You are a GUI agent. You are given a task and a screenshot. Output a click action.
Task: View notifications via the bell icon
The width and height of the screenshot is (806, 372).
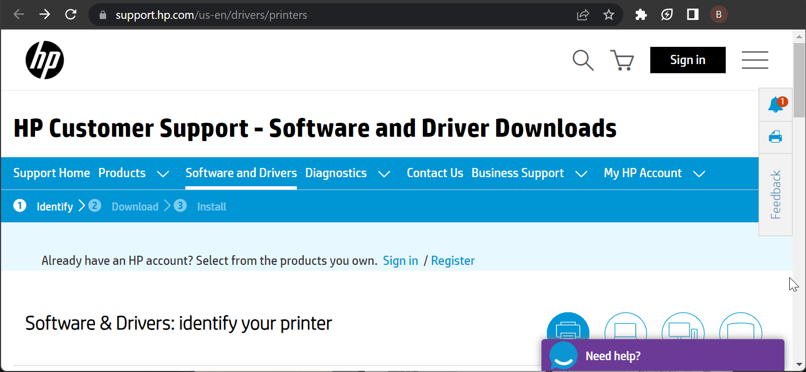coord(776,104)
